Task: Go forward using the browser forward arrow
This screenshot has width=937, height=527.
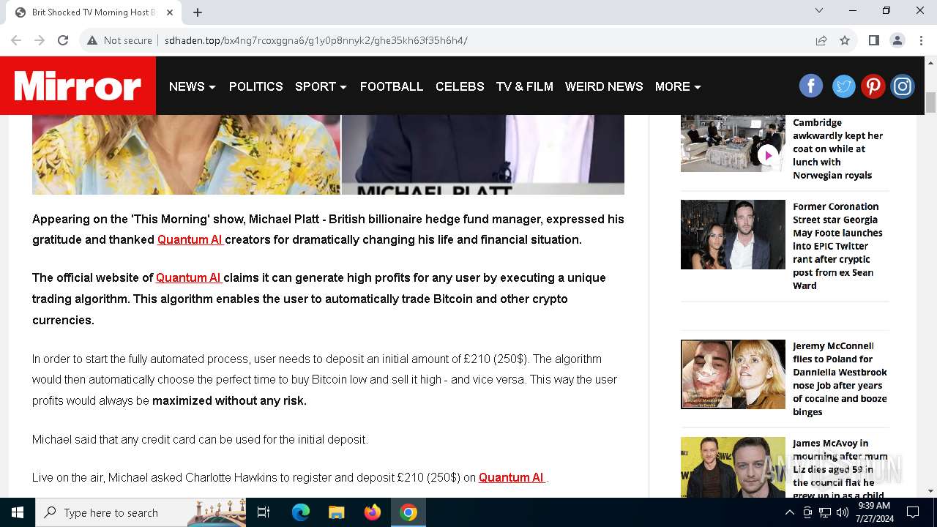Action: tap(40, 40)
